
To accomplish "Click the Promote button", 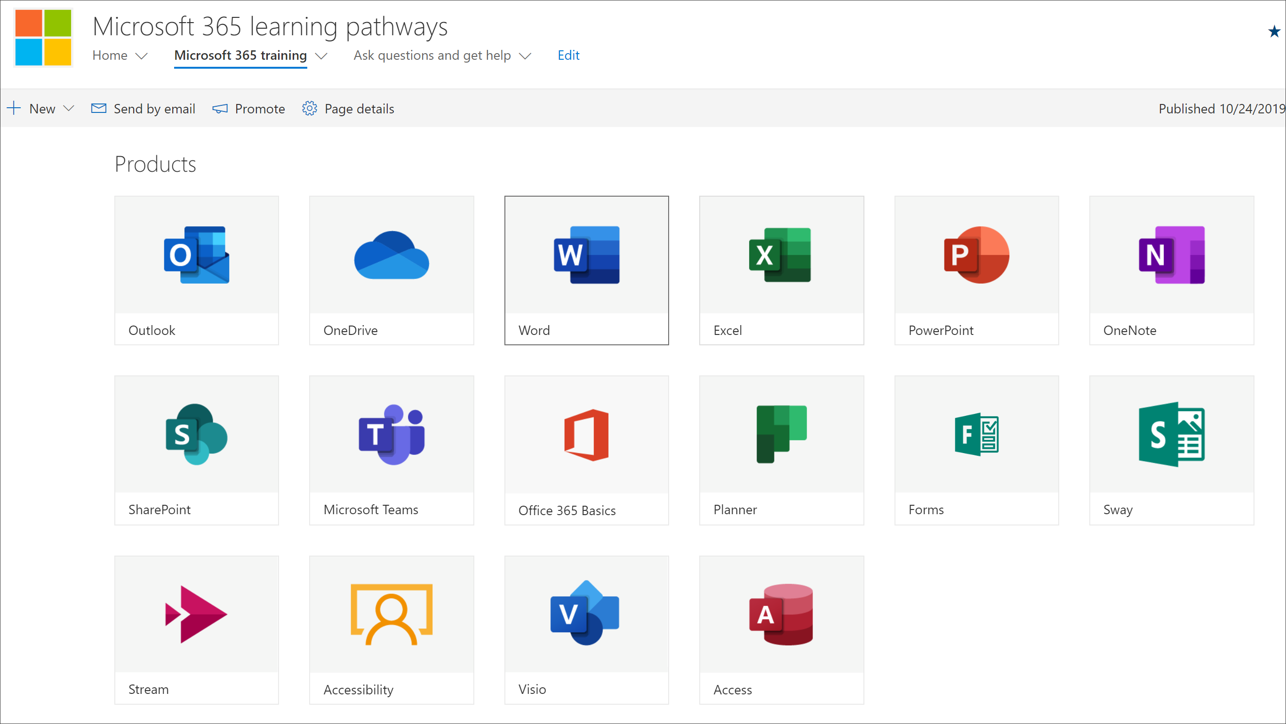I will tap(249, 108).
